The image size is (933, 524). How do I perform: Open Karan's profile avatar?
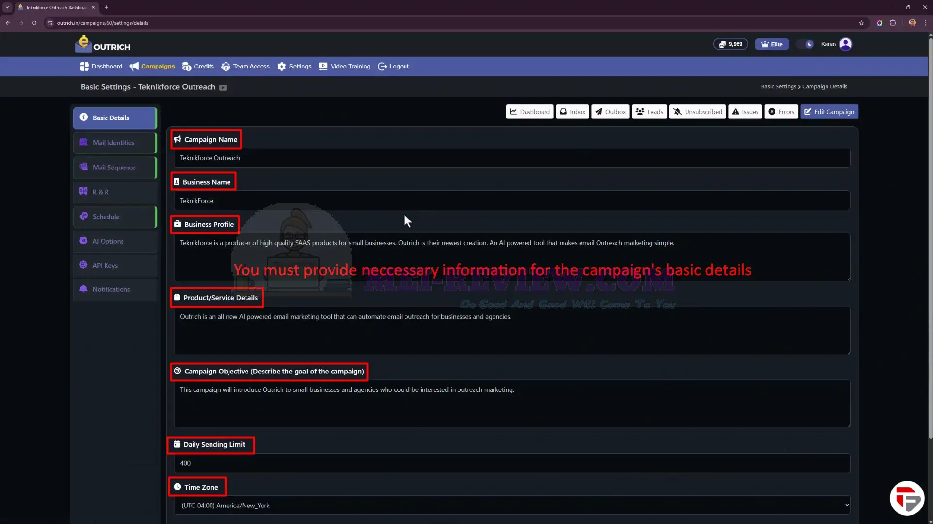[845, 44]
